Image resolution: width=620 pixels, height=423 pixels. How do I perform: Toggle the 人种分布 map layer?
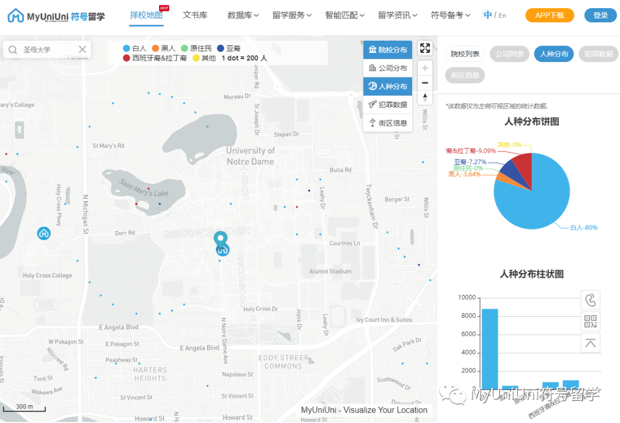[387, 86]
